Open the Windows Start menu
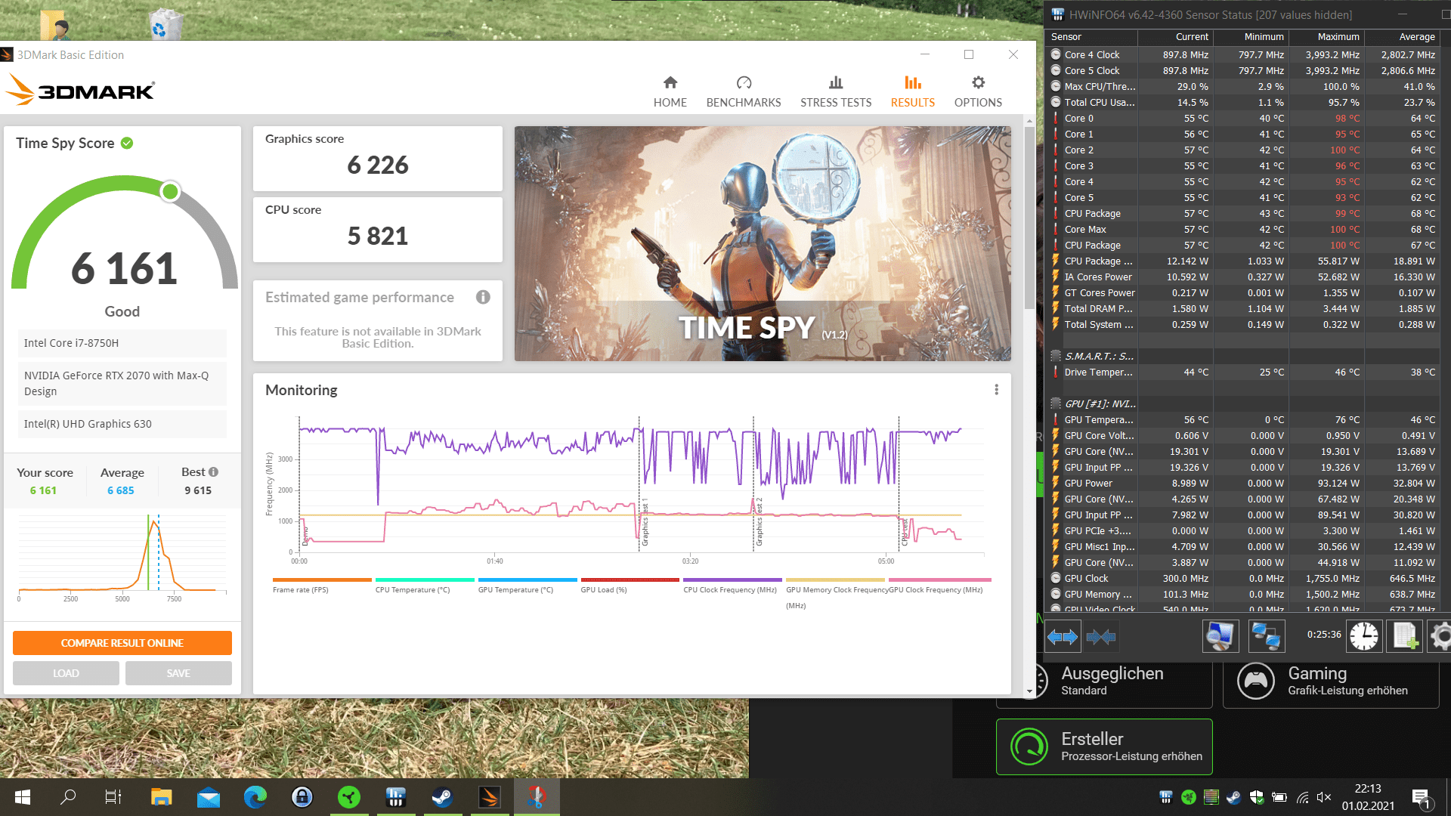The image size is (1451, 816). pos(23,797)
